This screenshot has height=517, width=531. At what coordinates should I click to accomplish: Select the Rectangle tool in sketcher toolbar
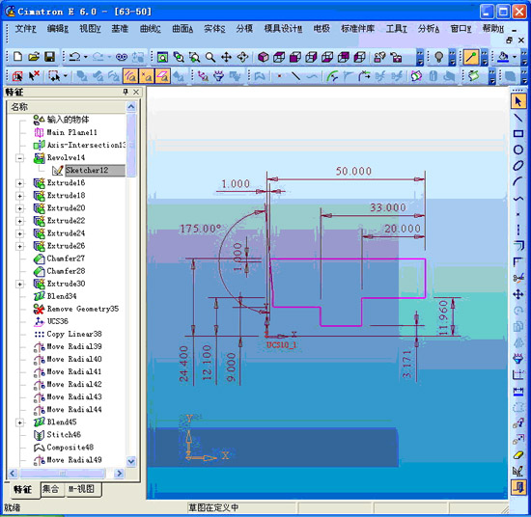pyautogui.click(x=518, y=134)
